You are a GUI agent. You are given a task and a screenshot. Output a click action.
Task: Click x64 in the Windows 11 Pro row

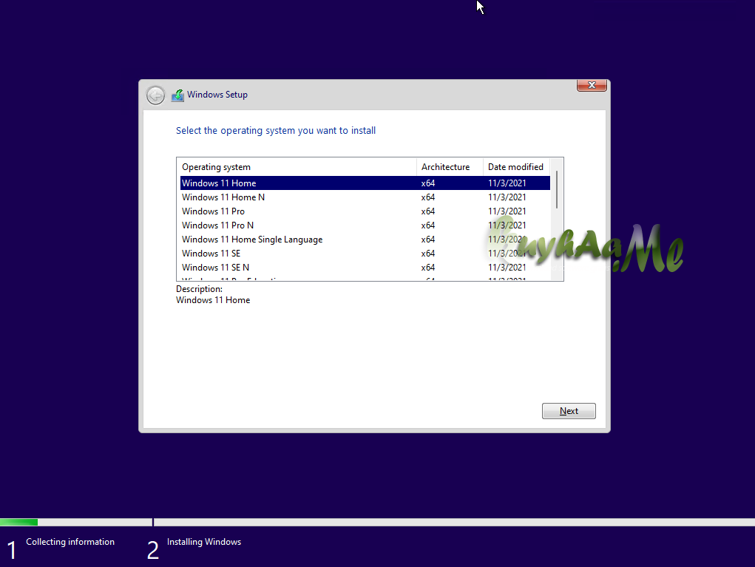pyautogui.click(x=427, y=211)
